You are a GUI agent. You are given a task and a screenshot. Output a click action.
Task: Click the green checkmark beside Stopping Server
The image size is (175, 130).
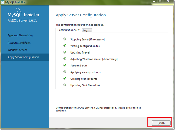65,39
